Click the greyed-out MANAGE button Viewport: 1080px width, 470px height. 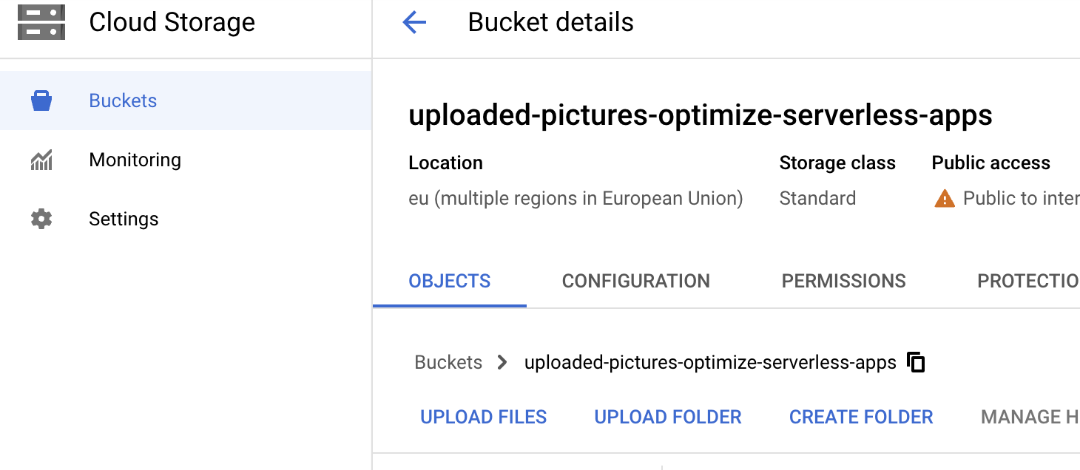click(1030, 418)
